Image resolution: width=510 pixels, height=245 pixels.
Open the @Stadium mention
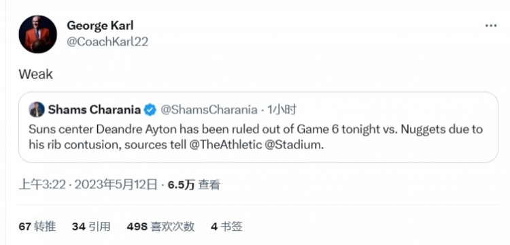pos(294,144)
